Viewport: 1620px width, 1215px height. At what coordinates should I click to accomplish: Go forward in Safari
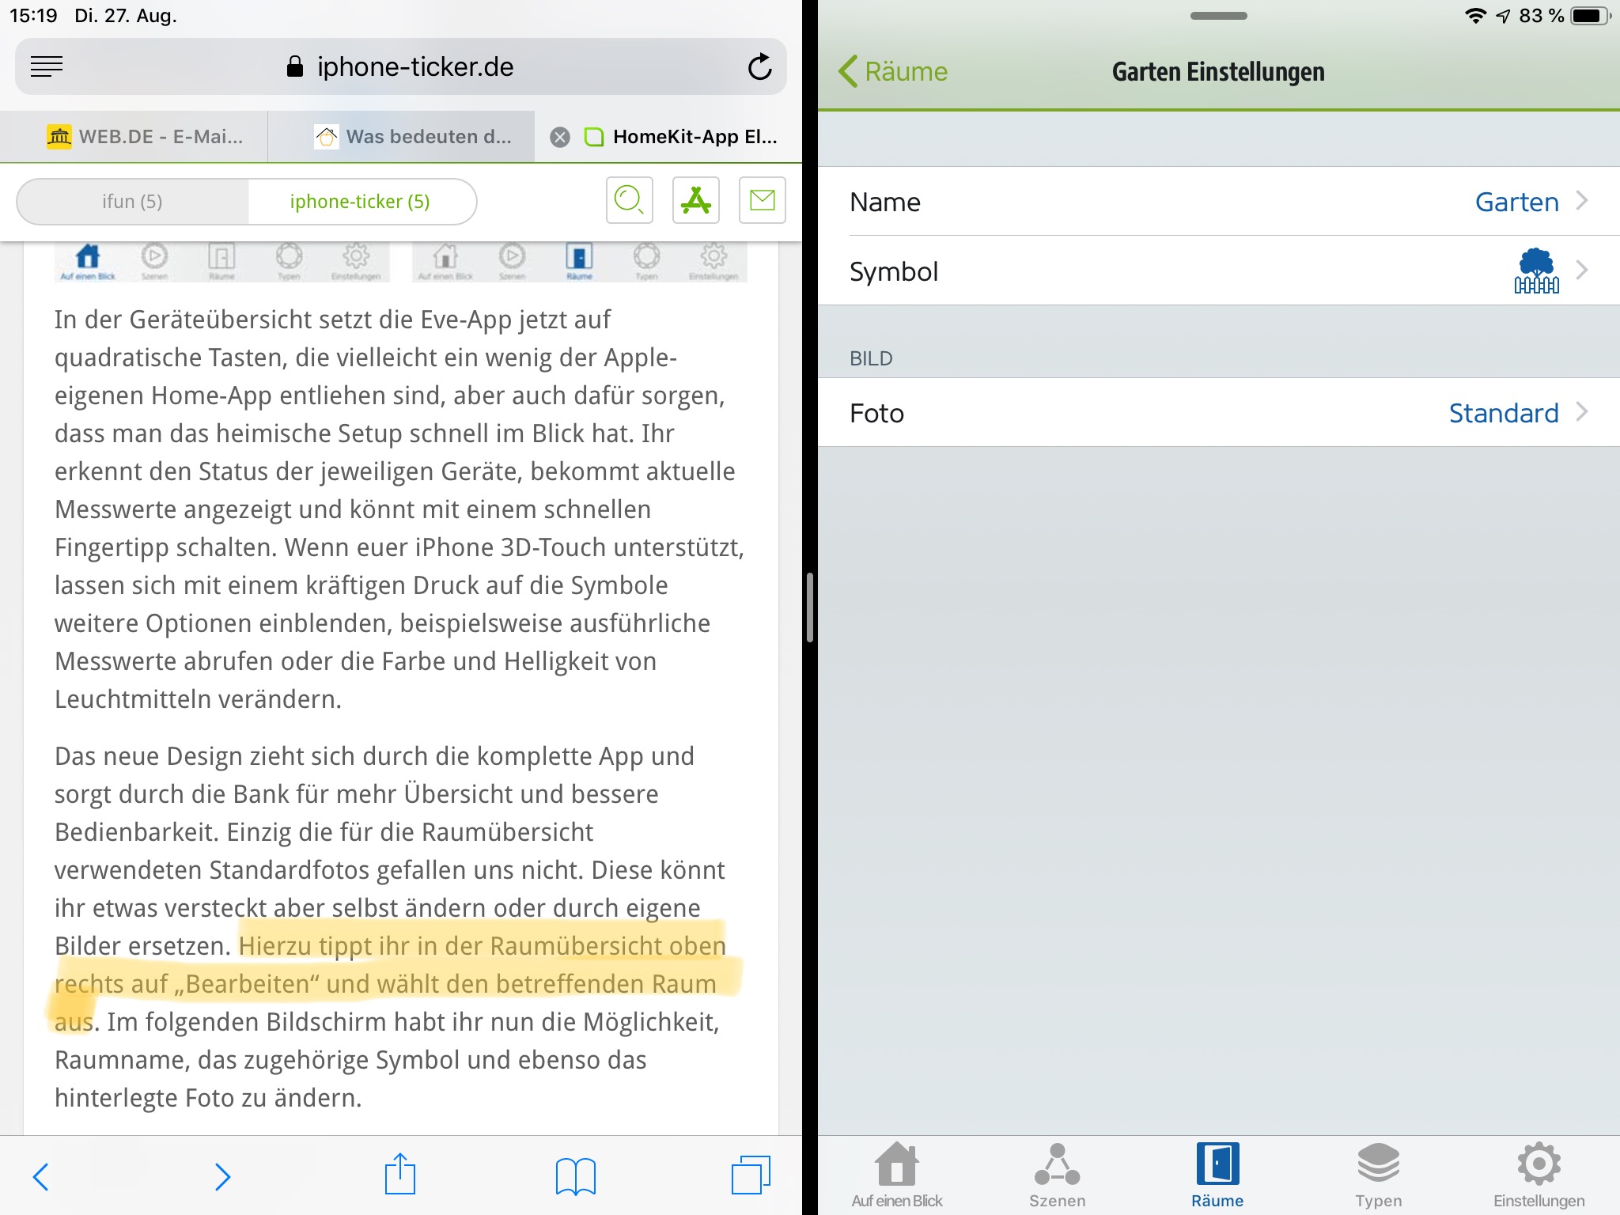pyautogui.click(x=222, y=1176)
